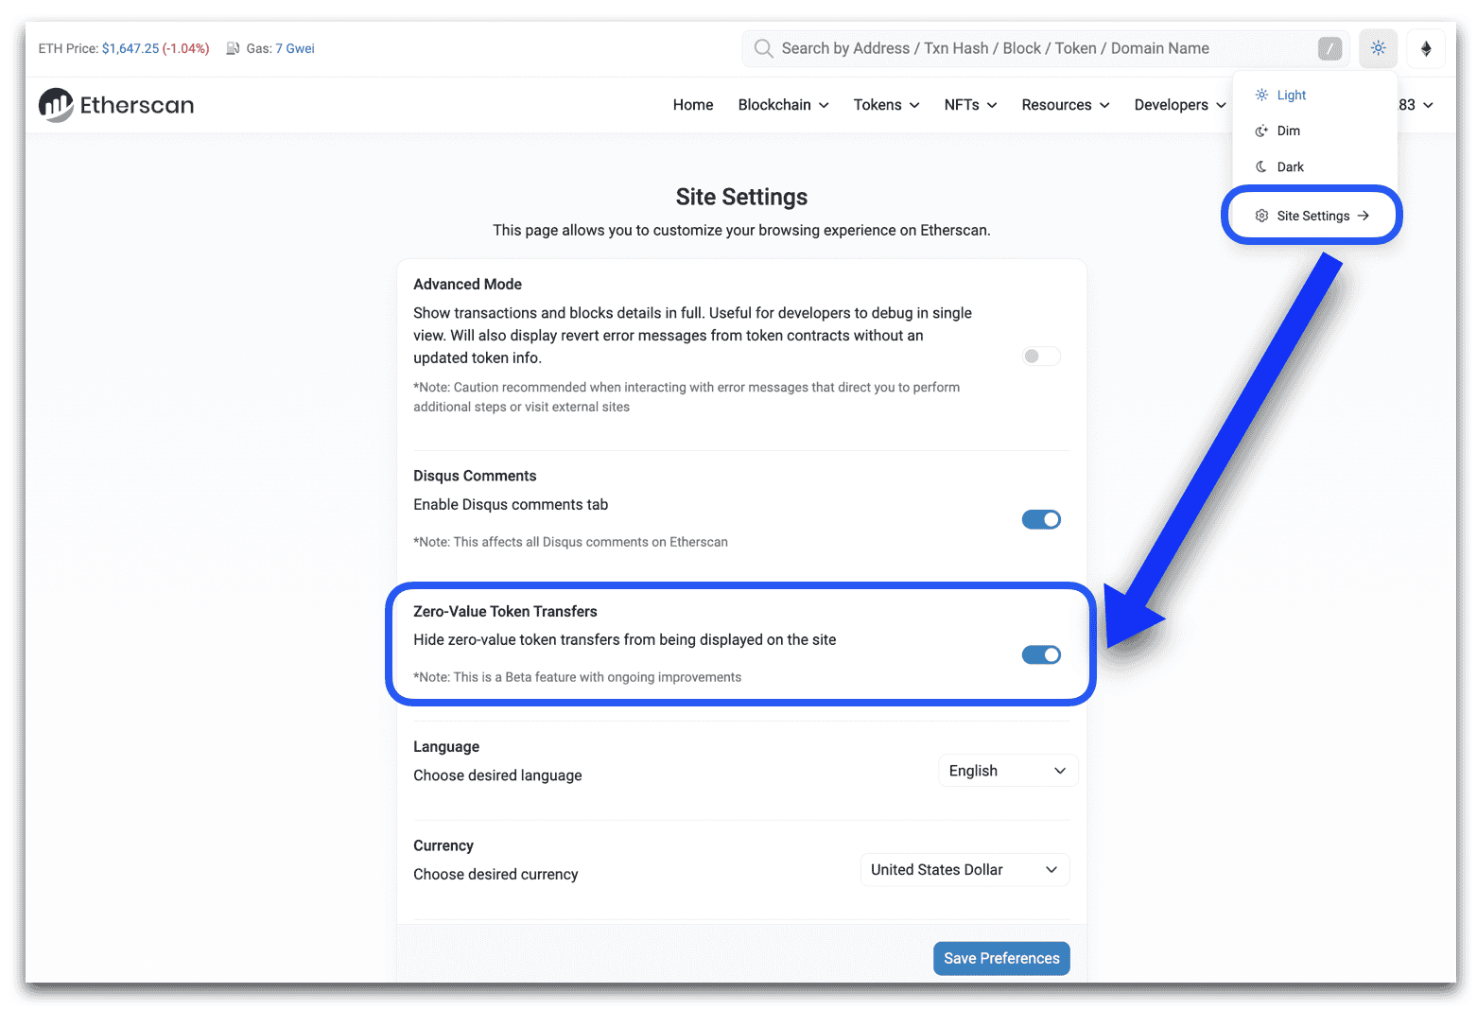The image size is (1477, 1010).
Task: Select the Dim theme option
Action: [1314, 131]
